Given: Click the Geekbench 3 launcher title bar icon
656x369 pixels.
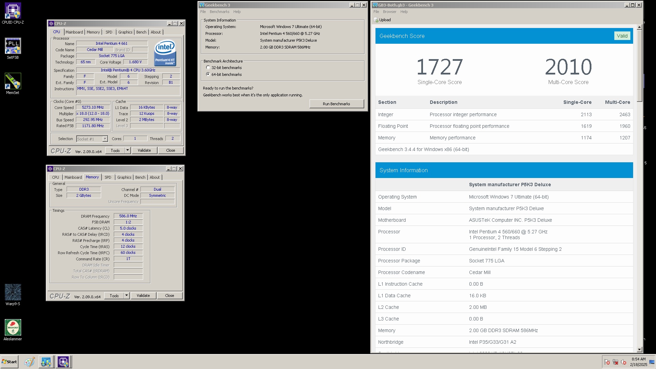Looking at the screenshot, I should [202, 5].
